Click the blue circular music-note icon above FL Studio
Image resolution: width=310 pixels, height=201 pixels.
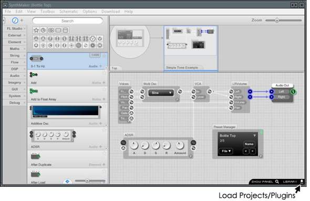(15, 21)
